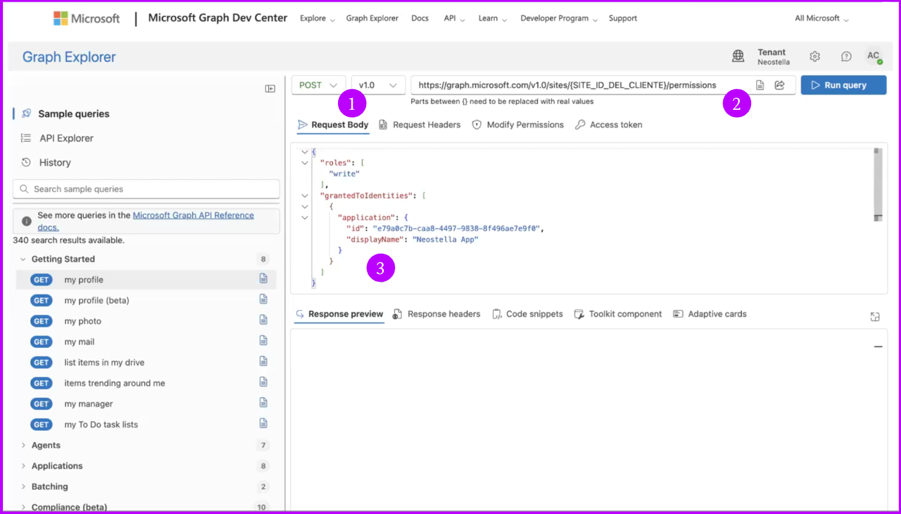
Task: Open the Developer Program menu
Action: (559, 19)
